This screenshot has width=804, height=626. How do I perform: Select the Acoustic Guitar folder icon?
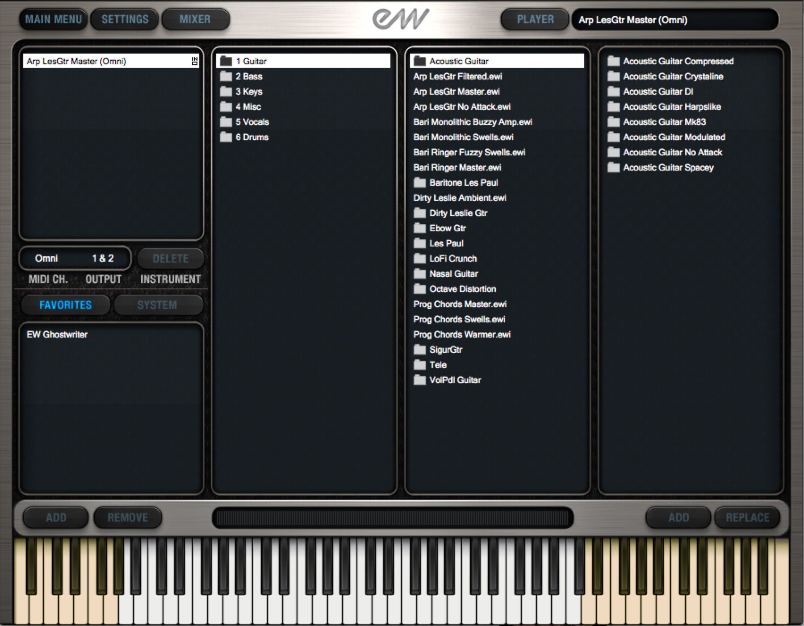click(x=420, y=61)
